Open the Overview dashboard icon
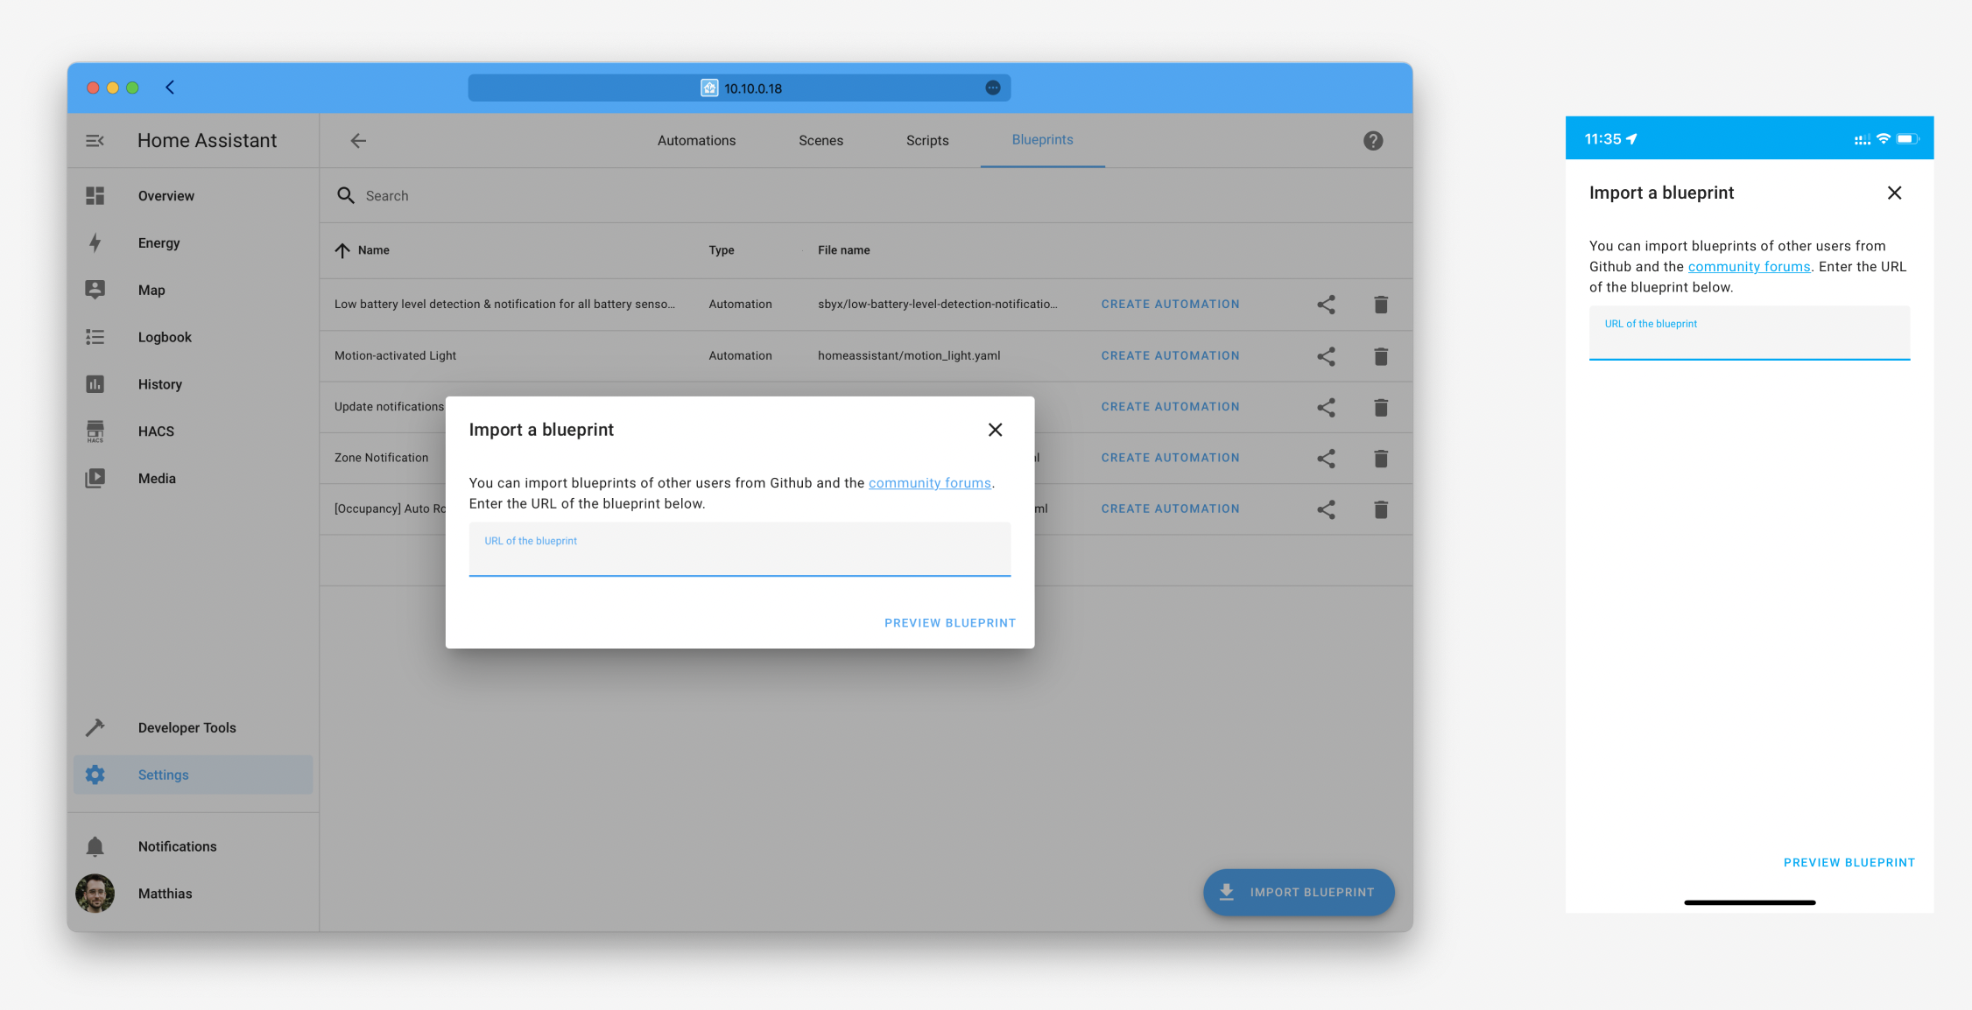This screenshot has width=1972, height=1010. point(95,196)
